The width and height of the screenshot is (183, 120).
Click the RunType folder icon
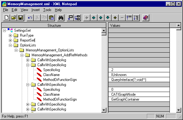16,35
